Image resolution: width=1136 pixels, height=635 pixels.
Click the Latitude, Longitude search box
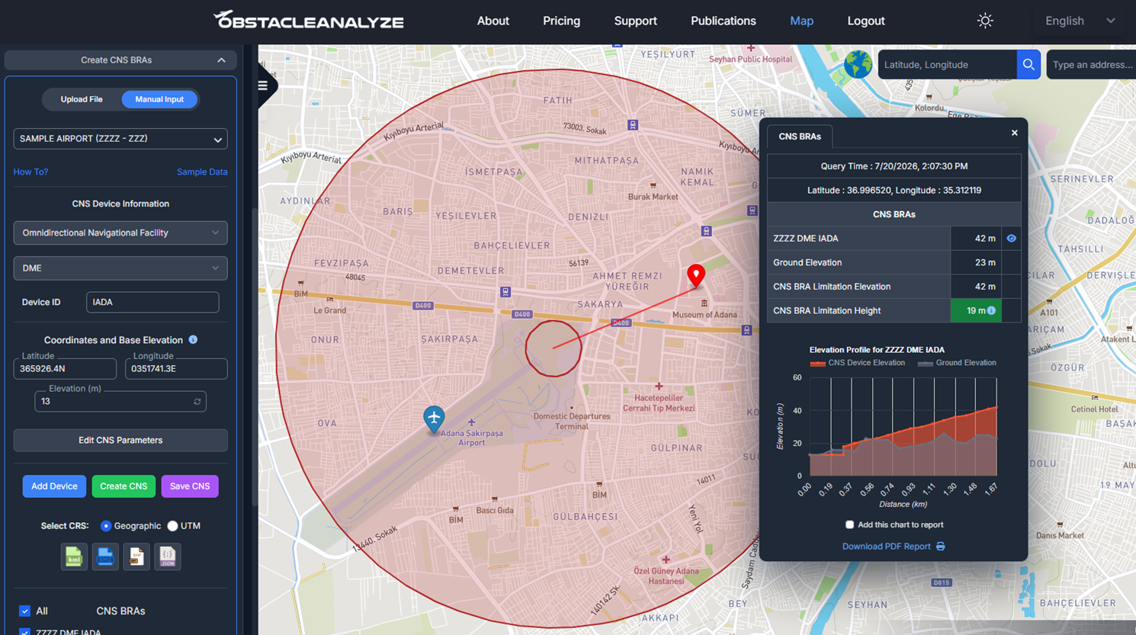[x=948, y=65]
